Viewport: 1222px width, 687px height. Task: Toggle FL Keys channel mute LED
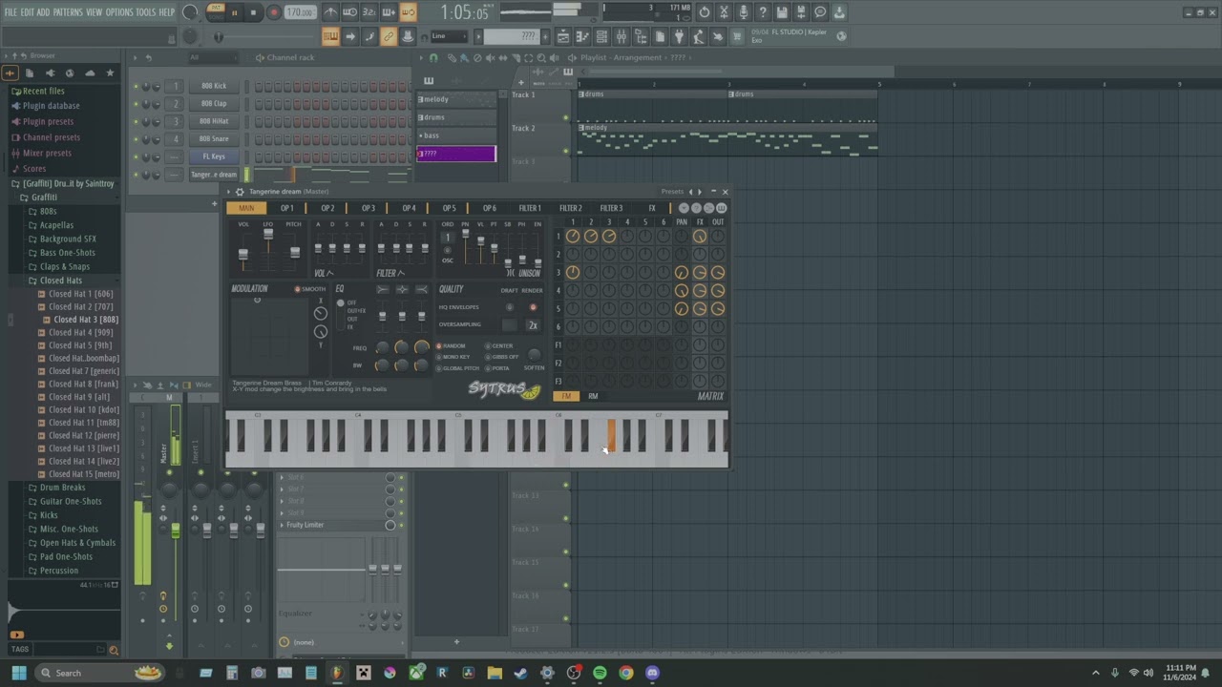pyautogui.click(x=136, y=156)
